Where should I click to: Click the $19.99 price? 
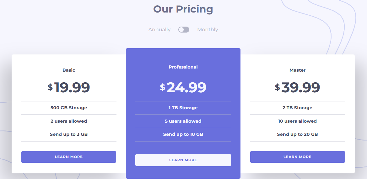click(69, 88)
